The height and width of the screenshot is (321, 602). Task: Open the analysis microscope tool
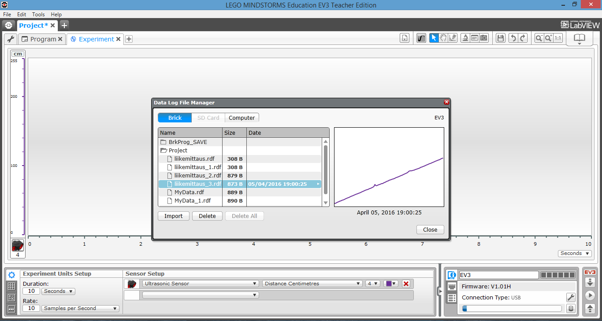pyautogui.click(x=465, y=38)
